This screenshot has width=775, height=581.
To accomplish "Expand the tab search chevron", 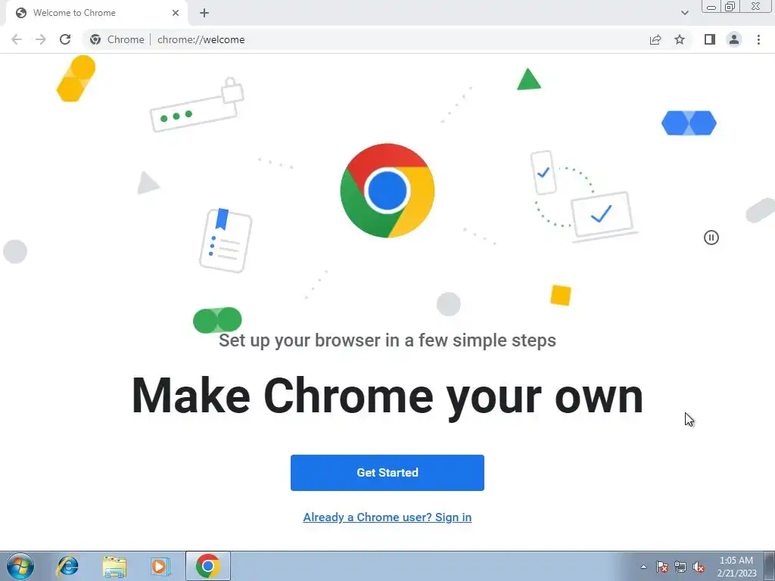I will pyautogui.click(x=684, y=13).
